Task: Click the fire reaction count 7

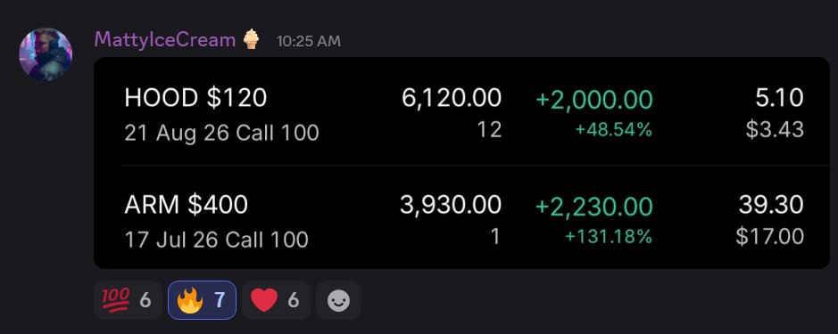Action: [x=220, y=301]
